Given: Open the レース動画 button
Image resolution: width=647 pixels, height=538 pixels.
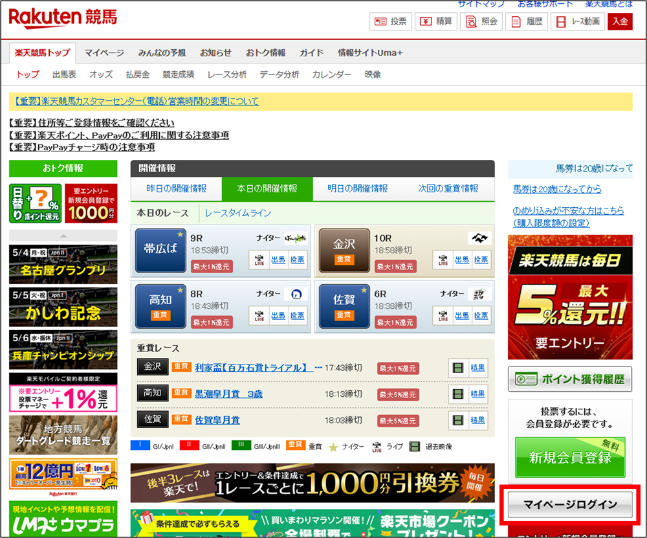Looking at the screenshot, I should tap(578, 21).
